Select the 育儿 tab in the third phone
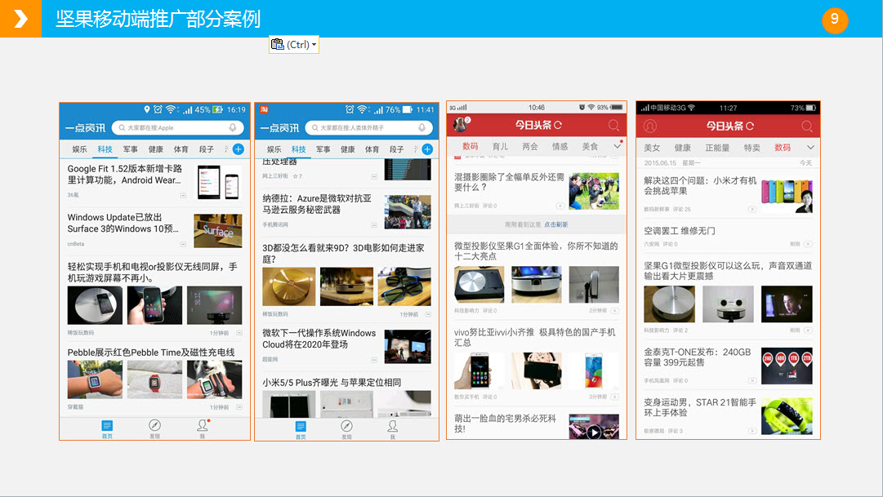 coord(500,147)
